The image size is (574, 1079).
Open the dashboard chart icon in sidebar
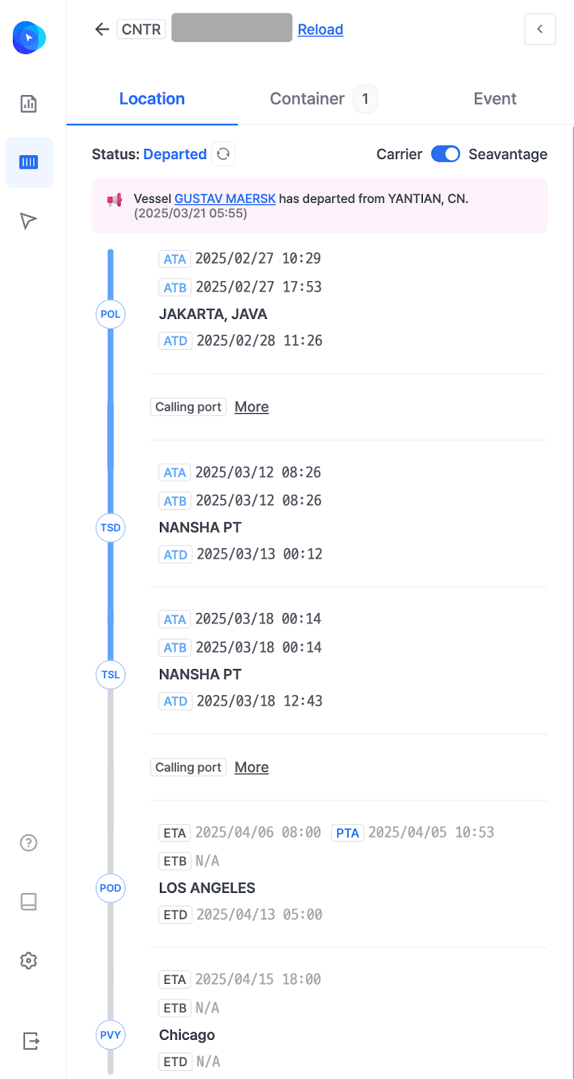(x=28, y=103)
